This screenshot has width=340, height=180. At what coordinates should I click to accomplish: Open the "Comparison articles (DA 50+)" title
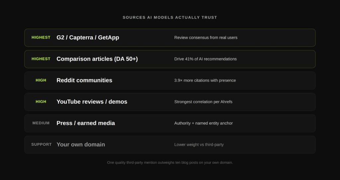[x=97, y=59]
